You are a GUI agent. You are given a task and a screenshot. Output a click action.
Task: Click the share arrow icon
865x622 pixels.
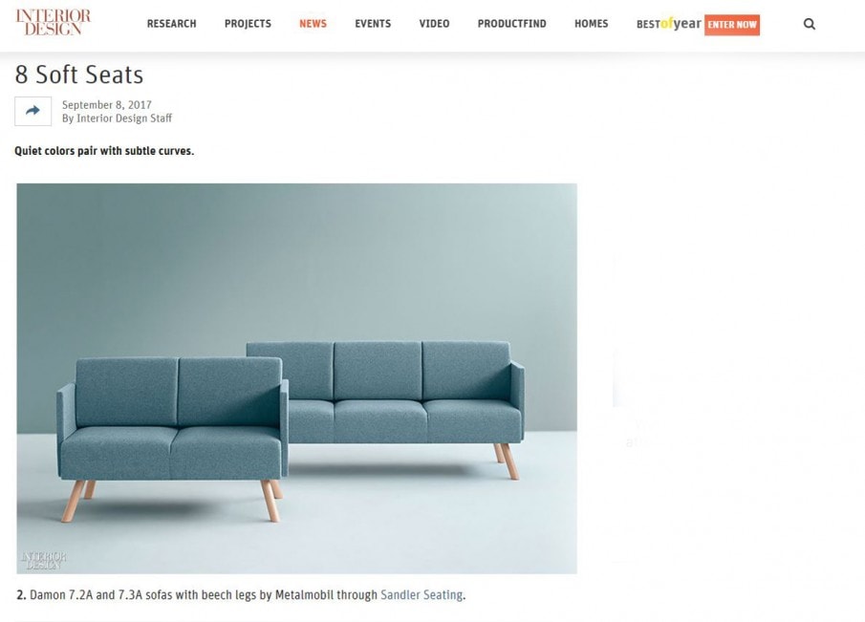coord(33,111)
